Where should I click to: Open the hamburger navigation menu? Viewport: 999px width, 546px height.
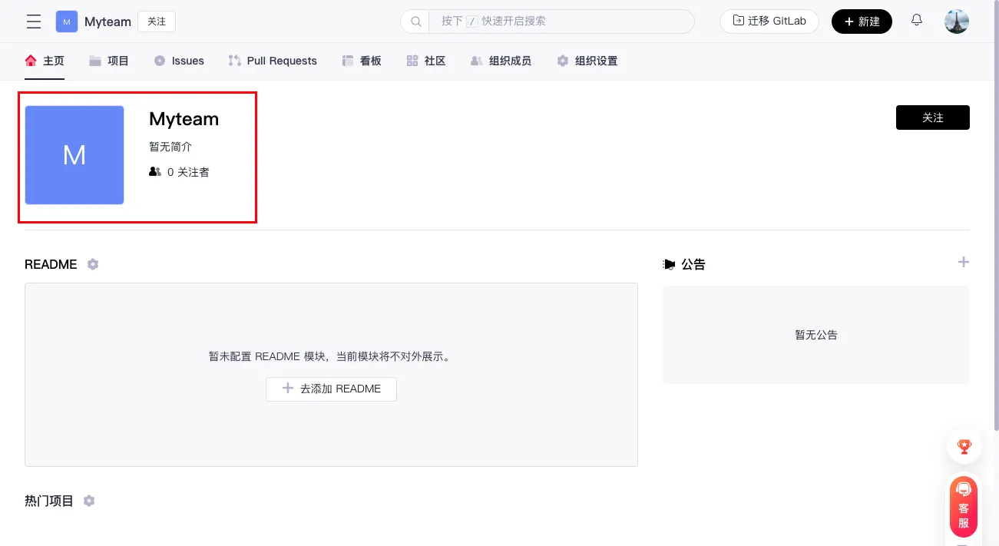(34, 22)
